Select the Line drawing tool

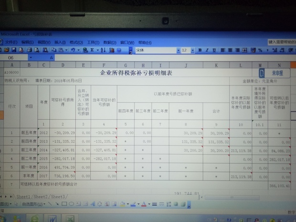pyautogui.click(x=50, y=204)
